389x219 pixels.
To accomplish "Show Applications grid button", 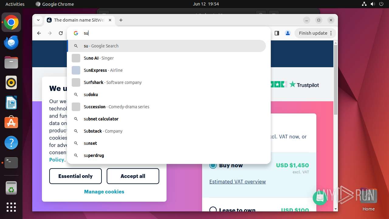I will pos(11,207).
